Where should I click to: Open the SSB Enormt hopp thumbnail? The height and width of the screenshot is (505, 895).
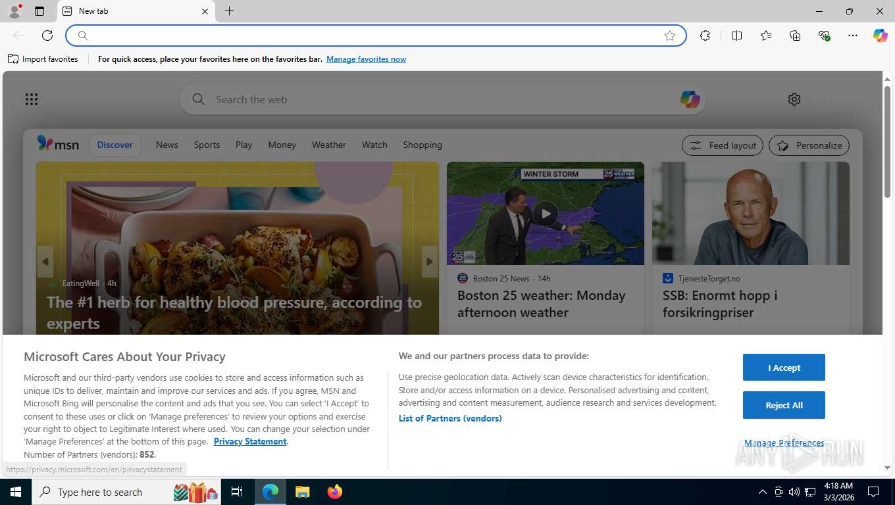(751, 213)
